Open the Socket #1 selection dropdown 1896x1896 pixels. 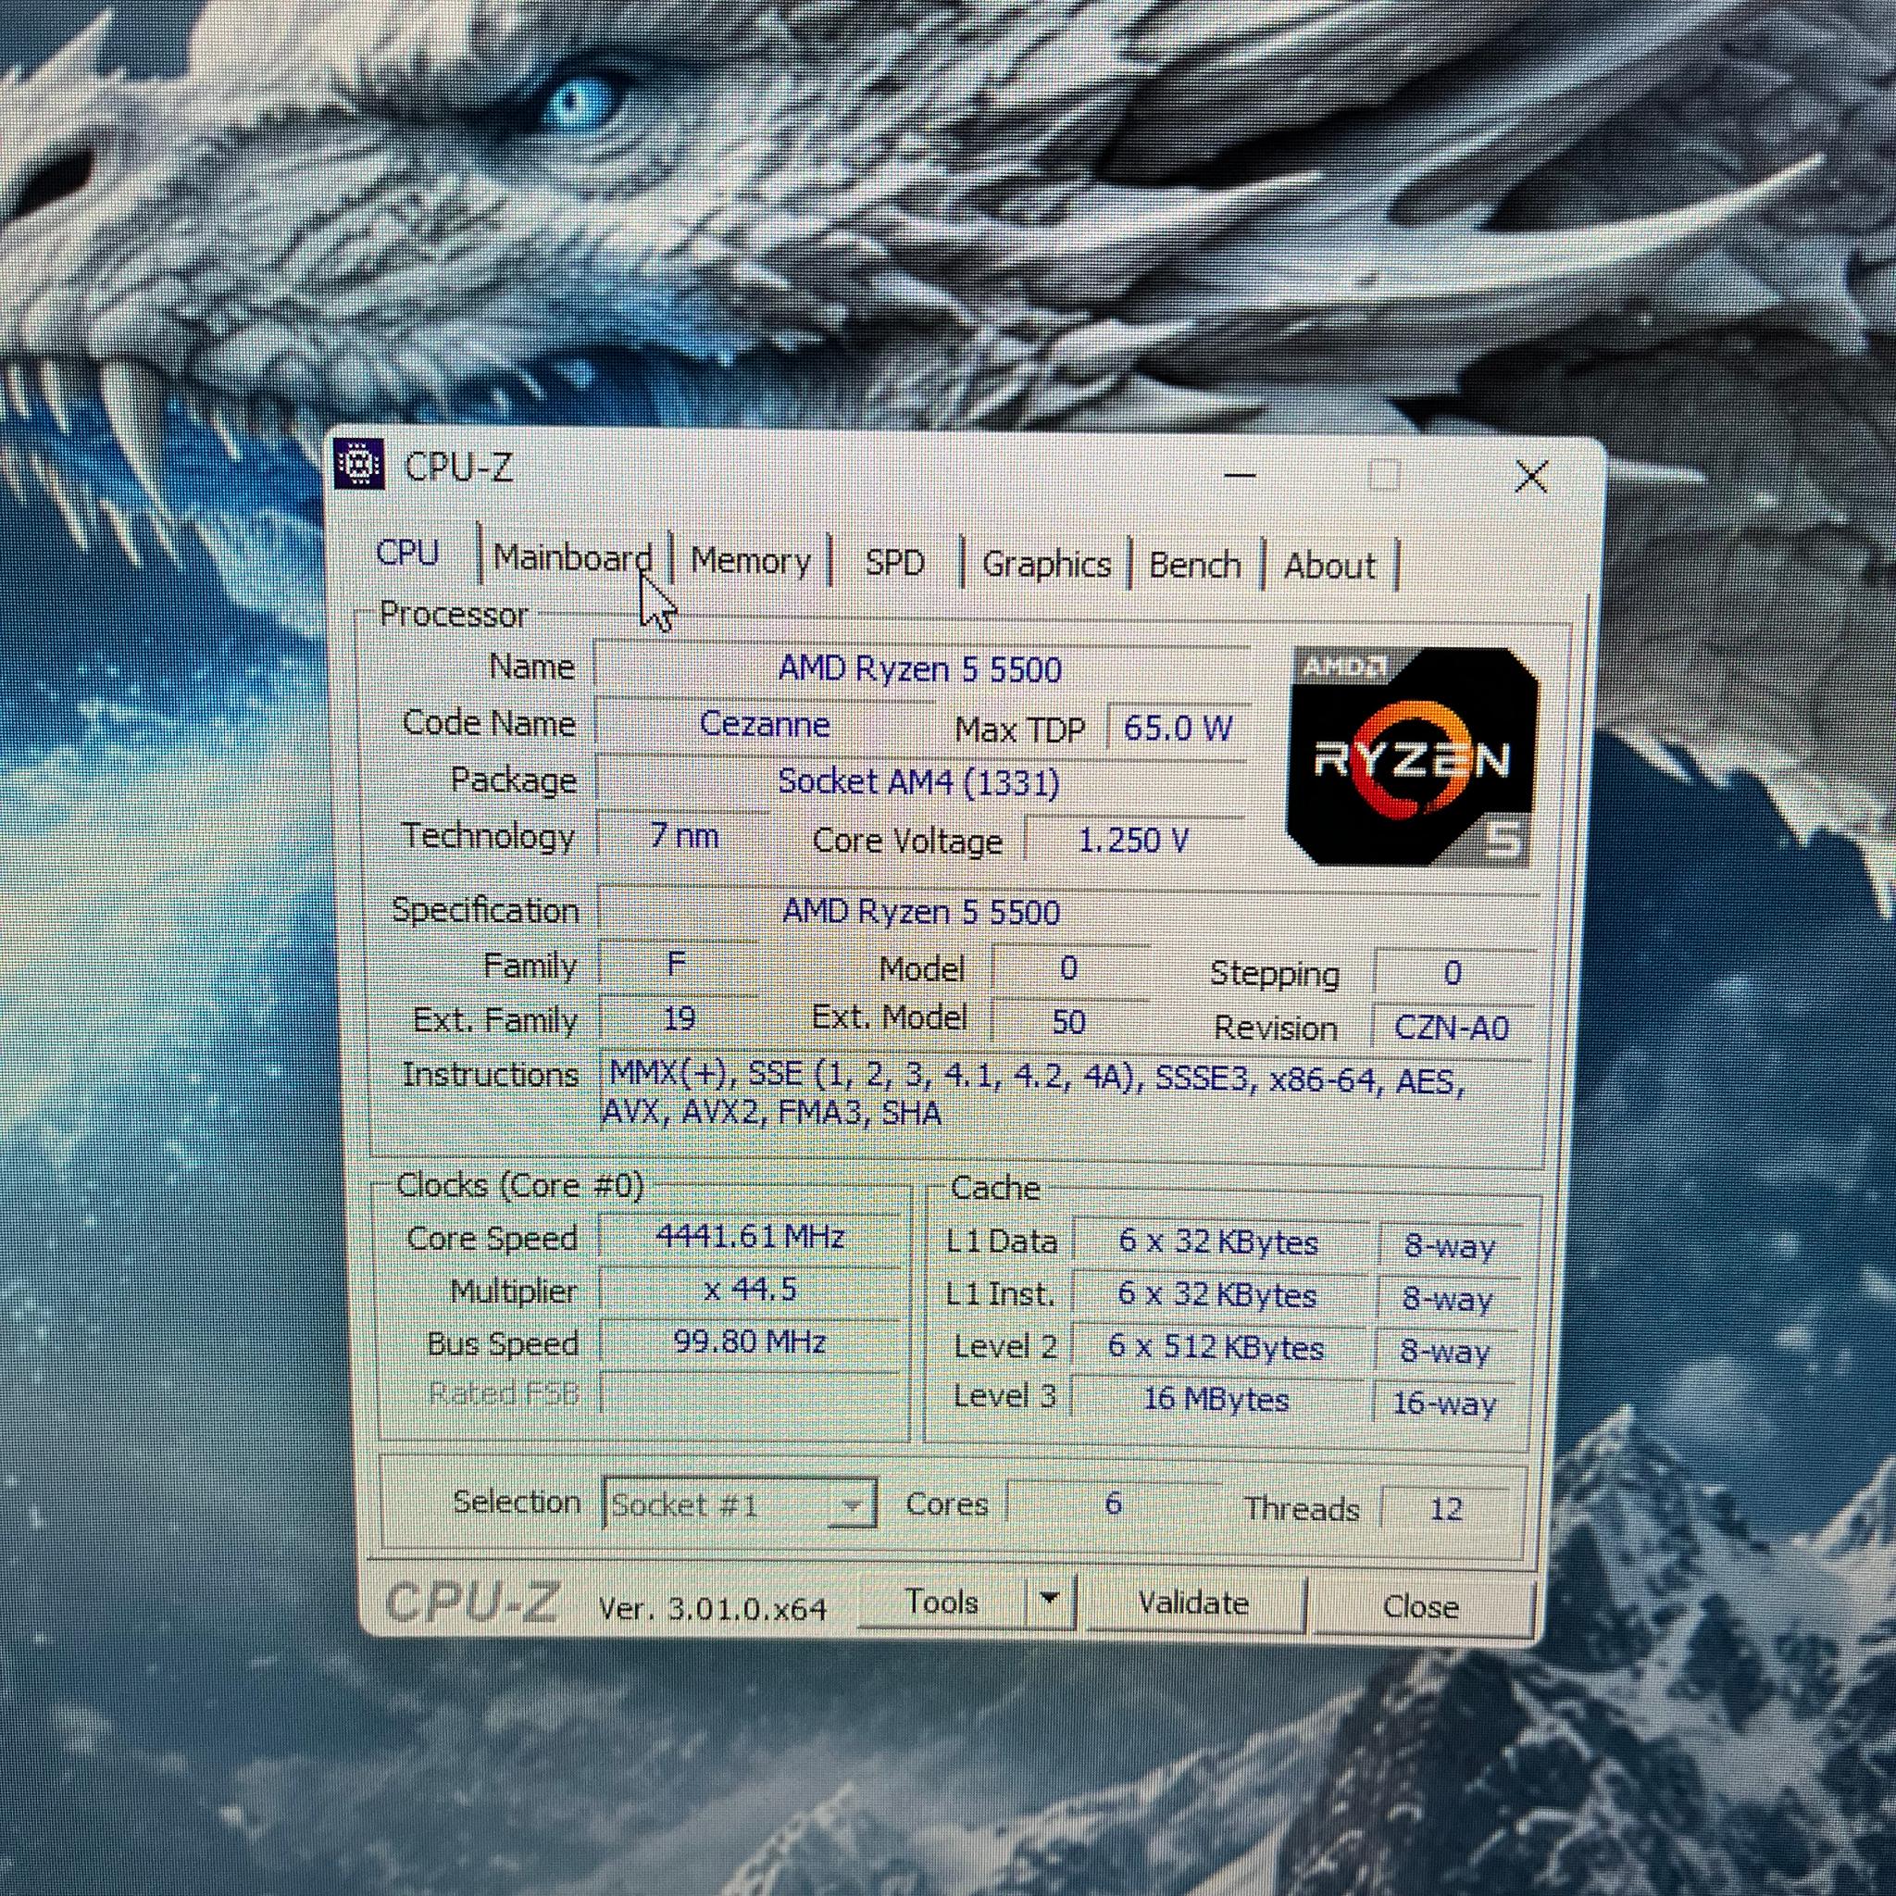740,1503
